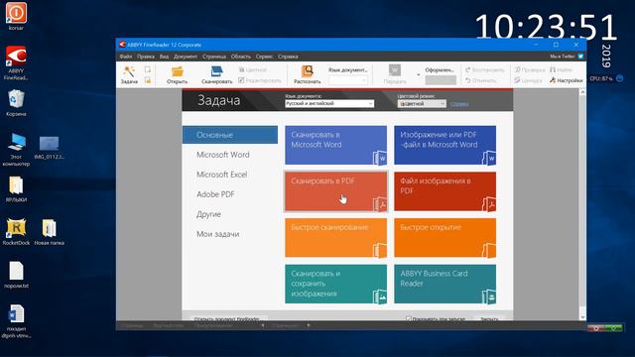Open Язык документа dropdown in Задача header
The width and height of the screenshot is (635, 357).
point(329,103)
